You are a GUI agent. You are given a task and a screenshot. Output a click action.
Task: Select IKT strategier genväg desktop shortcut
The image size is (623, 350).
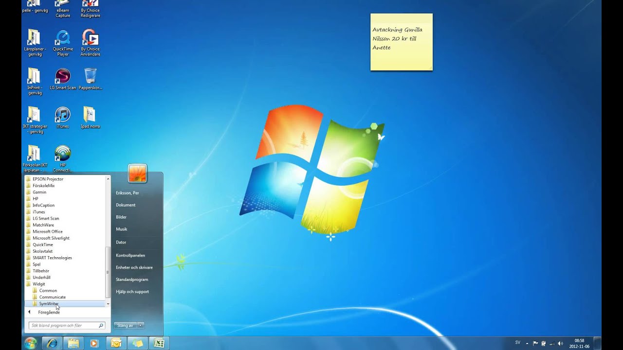tap(35, 120)
